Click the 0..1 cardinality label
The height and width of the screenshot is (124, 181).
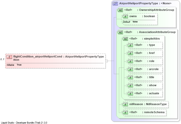point(2,59)
